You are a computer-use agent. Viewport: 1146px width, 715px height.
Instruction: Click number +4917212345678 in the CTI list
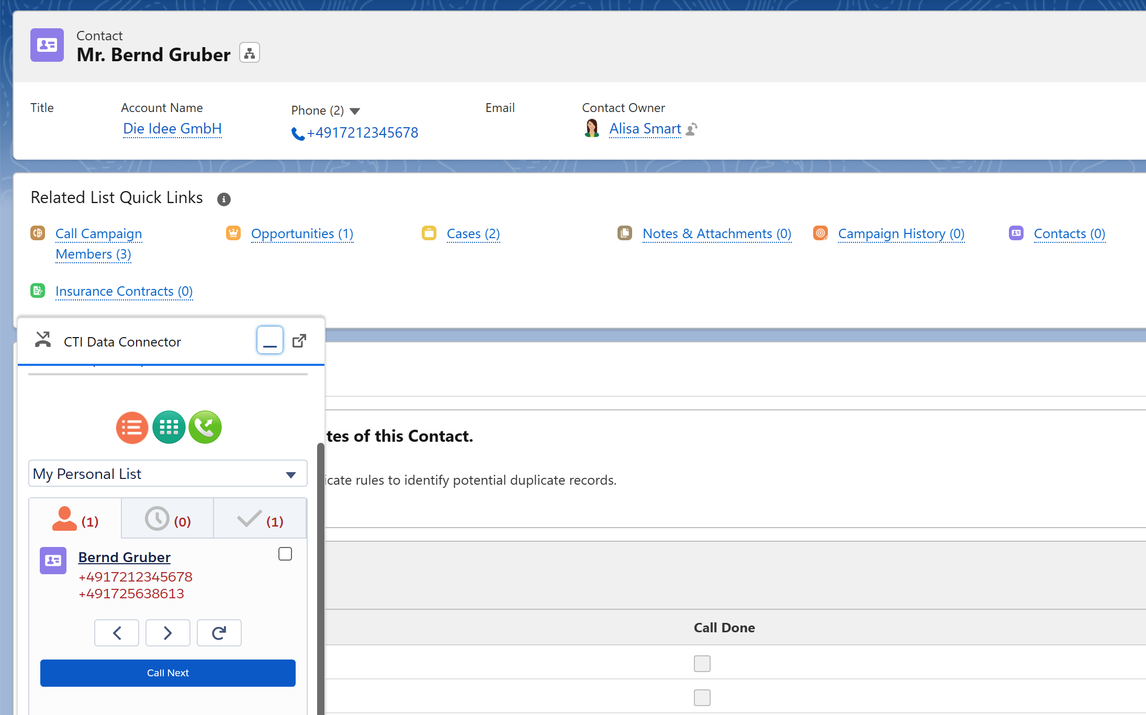point(136,577)
